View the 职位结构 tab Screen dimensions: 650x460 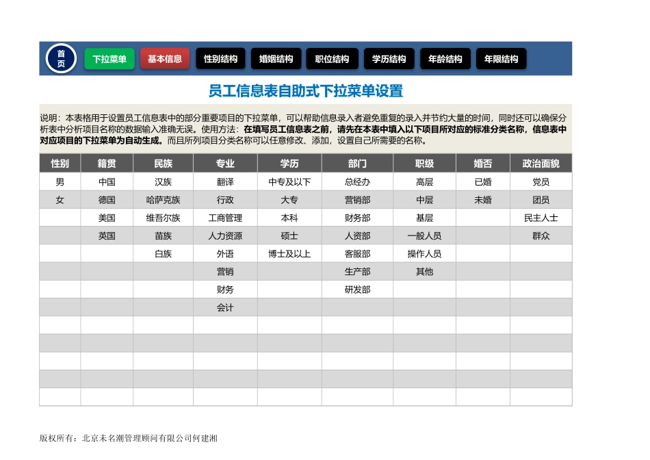click(x=332, y=59)
